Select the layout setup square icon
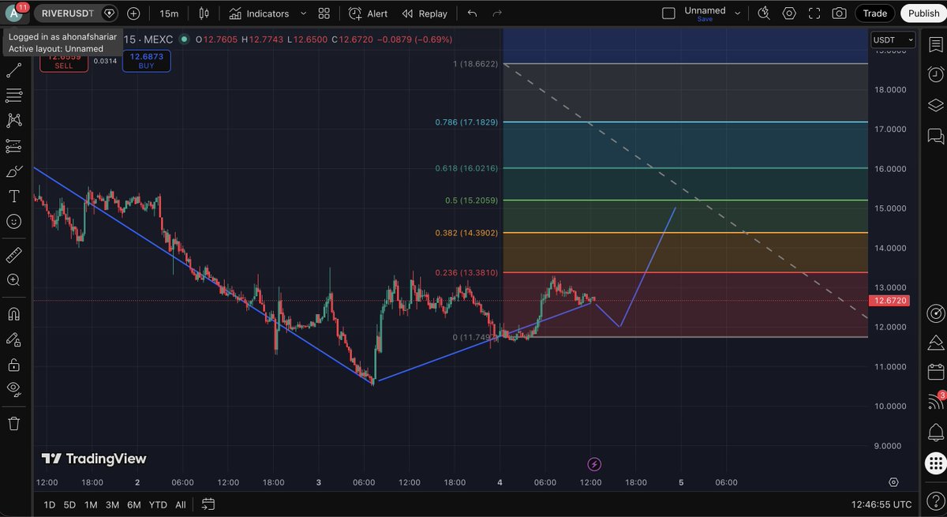Viewport: 947px width, 517px height. point(668,13)
